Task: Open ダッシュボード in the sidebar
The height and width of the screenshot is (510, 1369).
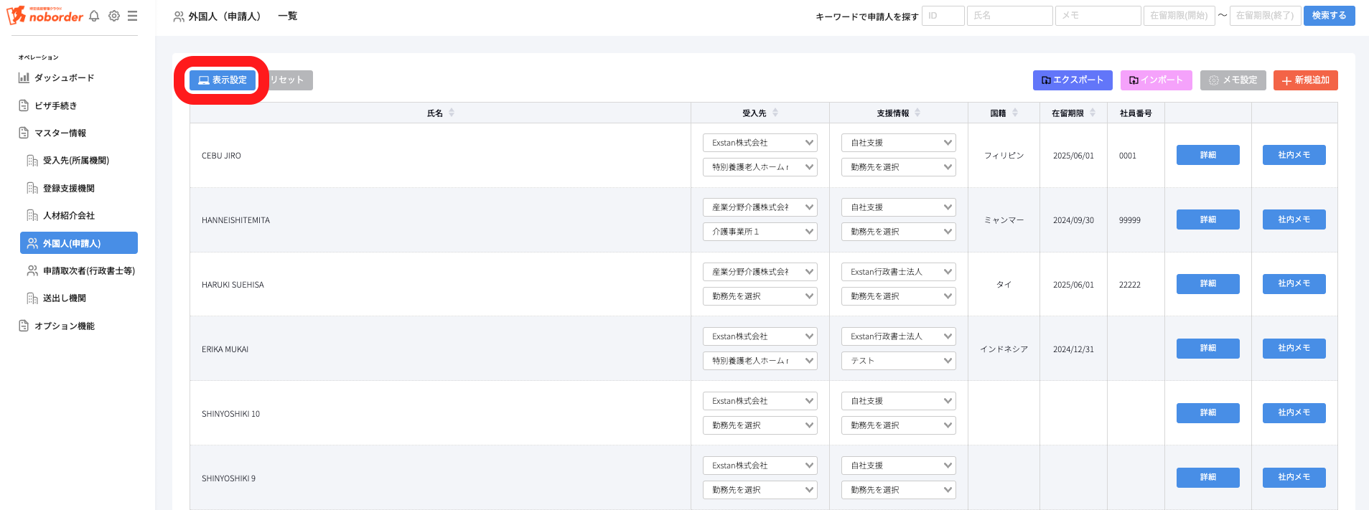Action: [64, 77]
